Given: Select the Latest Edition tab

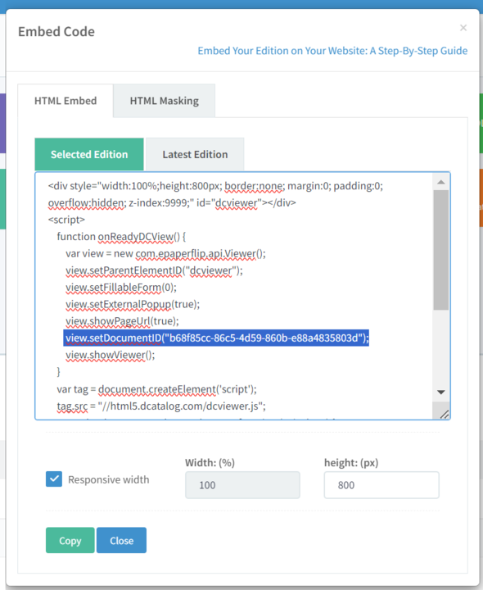Looking at the screenshot, I should (x=195, y=154).
